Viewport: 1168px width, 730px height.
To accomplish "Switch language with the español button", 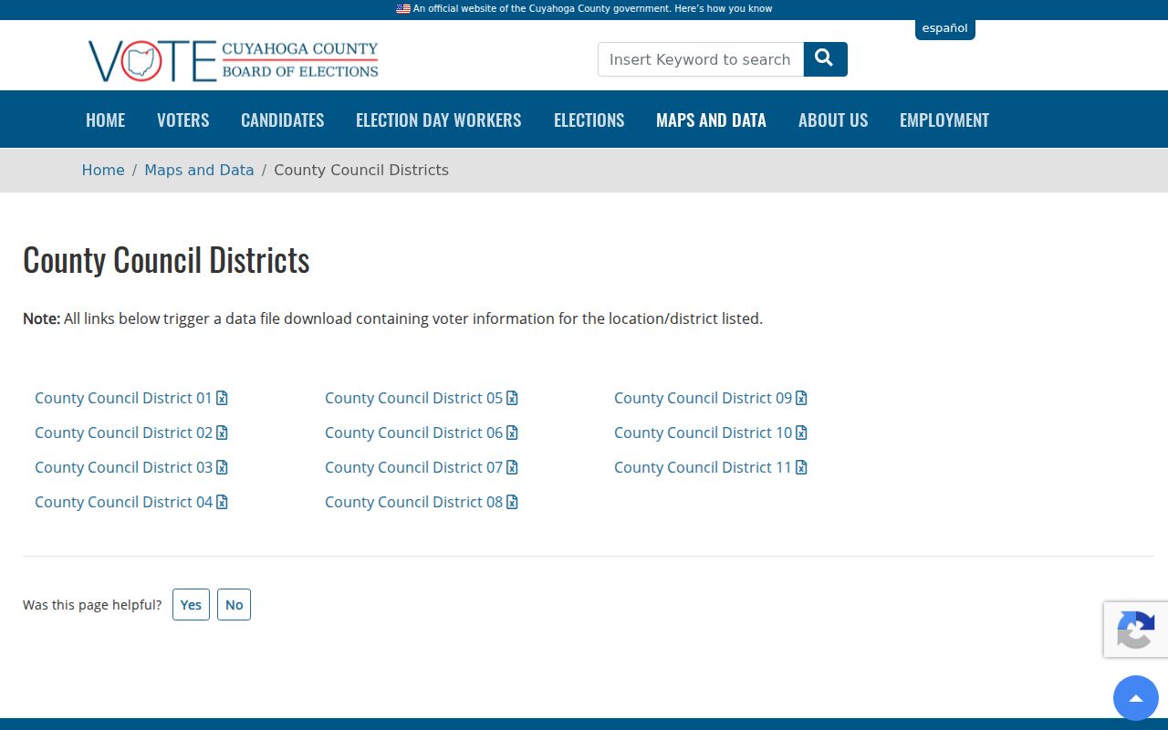I will pyautogui.click(x=944, y=28).
